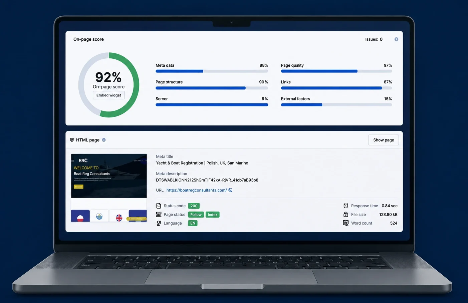Click the refresh icon after the URL

(x=230, y=190)
